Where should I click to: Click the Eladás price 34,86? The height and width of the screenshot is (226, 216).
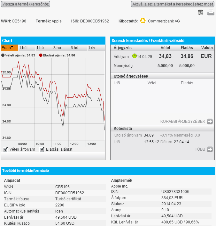point(187,56)
